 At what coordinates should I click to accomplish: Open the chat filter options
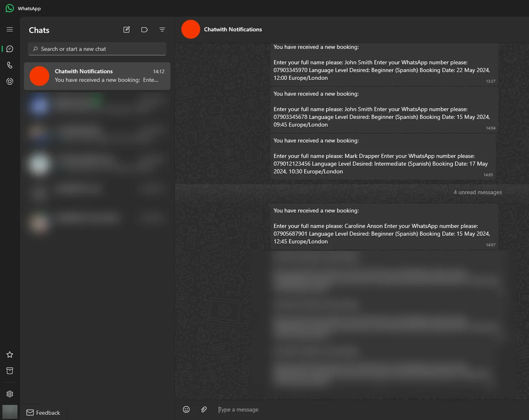162,29
